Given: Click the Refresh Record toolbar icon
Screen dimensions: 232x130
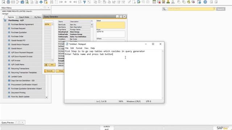Looking at the screenshot, I should (80, 2).
